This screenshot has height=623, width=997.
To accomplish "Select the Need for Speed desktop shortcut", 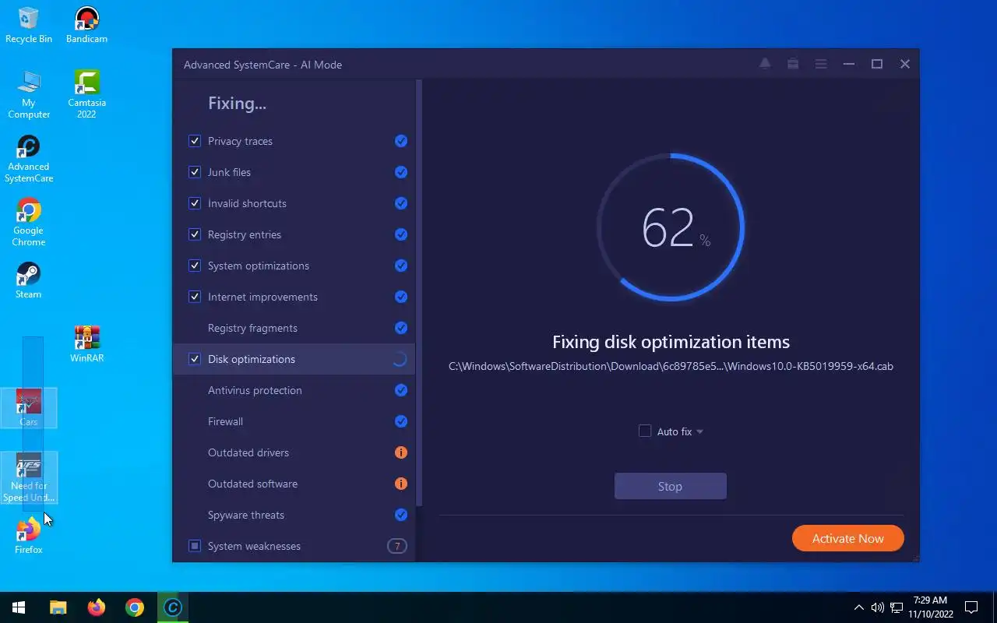I will click(29, 478).
